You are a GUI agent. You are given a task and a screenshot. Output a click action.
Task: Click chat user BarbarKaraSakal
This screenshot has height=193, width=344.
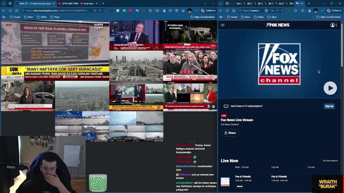[x=186, y=166]
